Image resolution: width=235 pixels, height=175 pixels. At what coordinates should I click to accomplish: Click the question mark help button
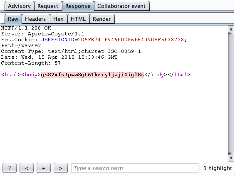10,168
